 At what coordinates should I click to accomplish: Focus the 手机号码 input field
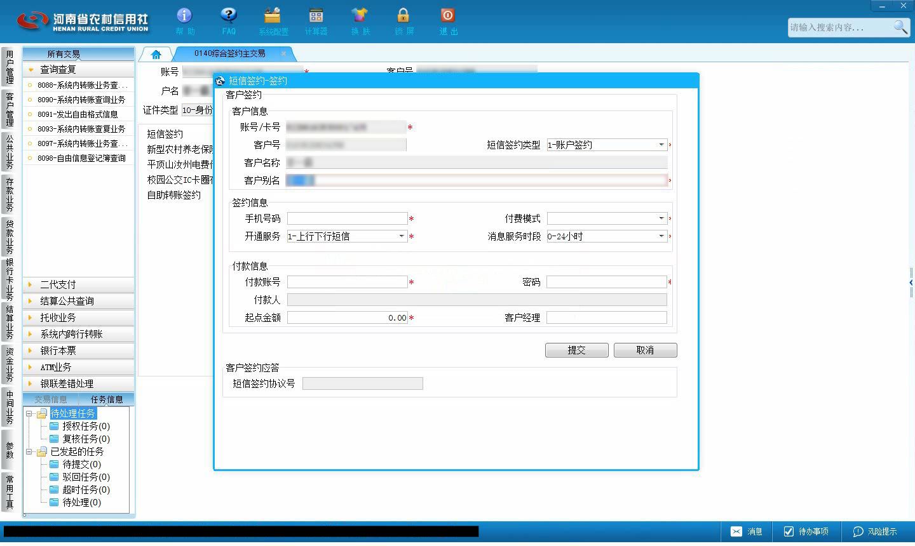[347, 218]
